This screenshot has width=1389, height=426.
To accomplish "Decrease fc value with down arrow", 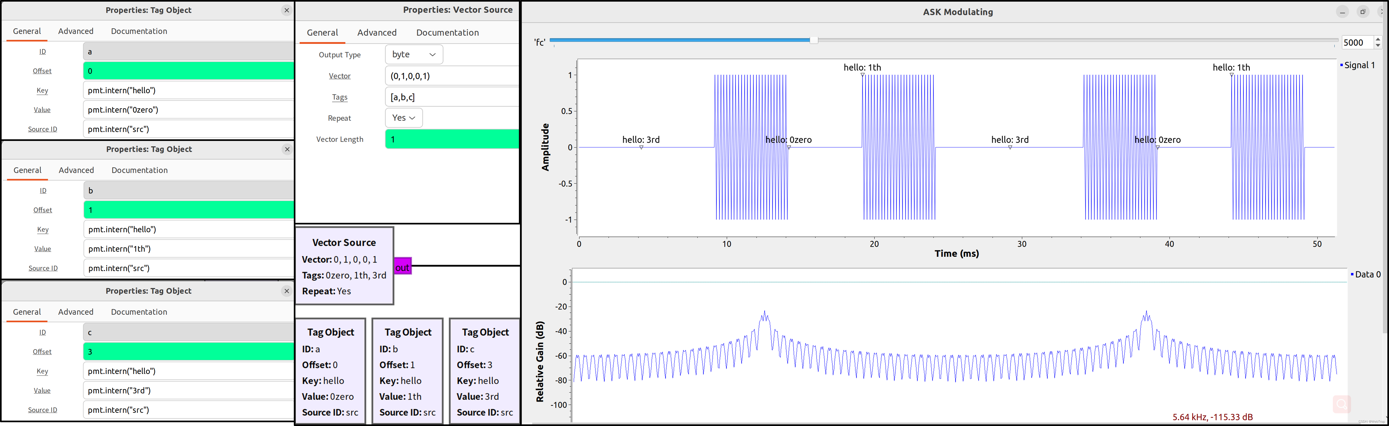I will point(1378,46).
